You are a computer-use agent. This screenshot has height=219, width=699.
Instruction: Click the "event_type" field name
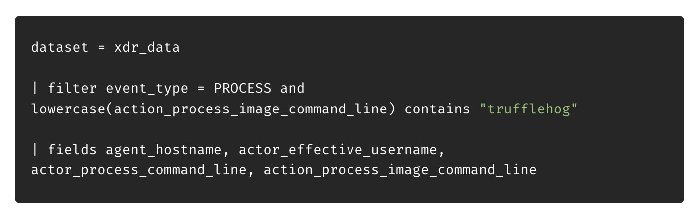point(147,89)
